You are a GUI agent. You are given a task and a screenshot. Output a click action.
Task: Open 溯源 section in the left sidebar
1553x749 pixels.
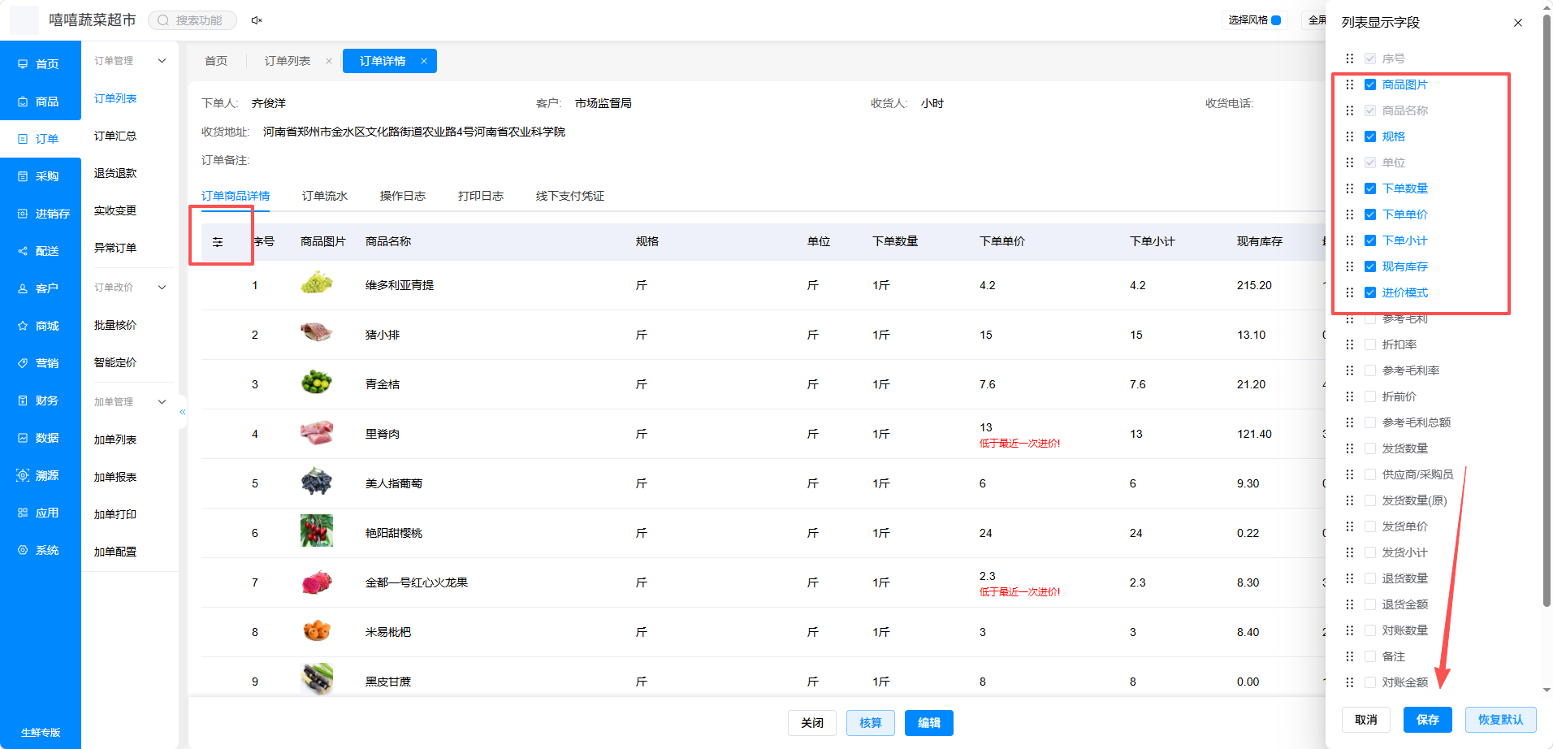click(41, 475)
